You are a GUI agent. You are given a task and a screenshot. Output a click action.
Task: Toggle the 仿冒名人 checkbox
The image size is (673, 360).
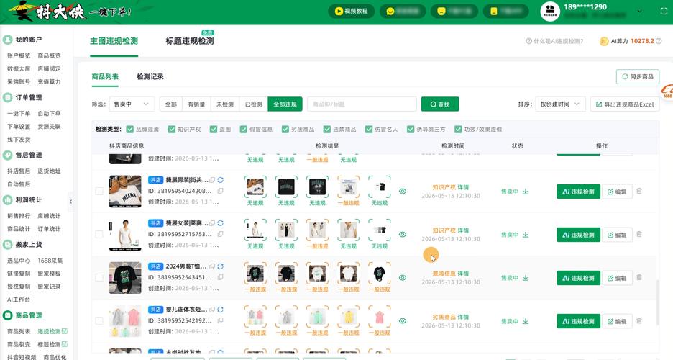click(369, 130)
